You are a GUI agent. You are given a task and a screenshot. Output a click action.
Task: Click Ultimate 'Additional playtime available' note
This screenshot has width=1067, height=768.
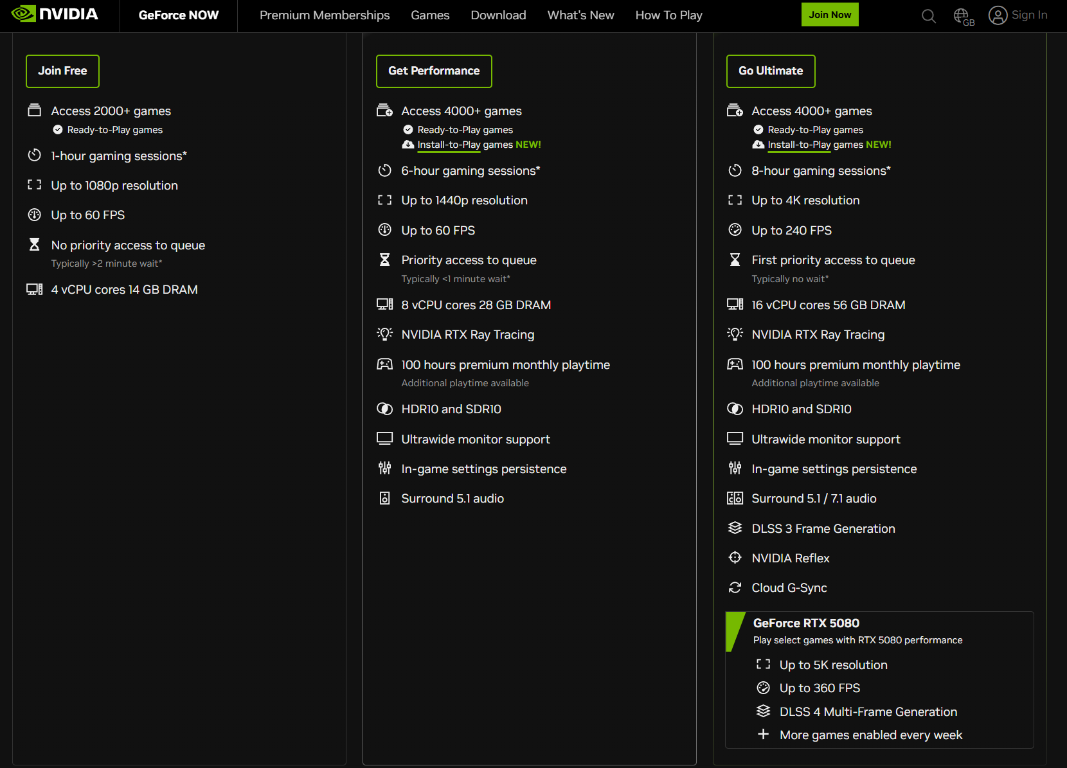click(815, 383)
